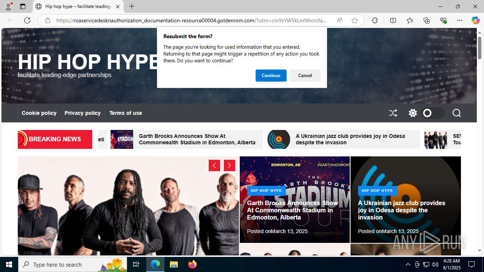This screenshot has height=272, width=484.
Task: Click Garth Brooks stadium ticker thumbnail
Action: coord(122,139)
